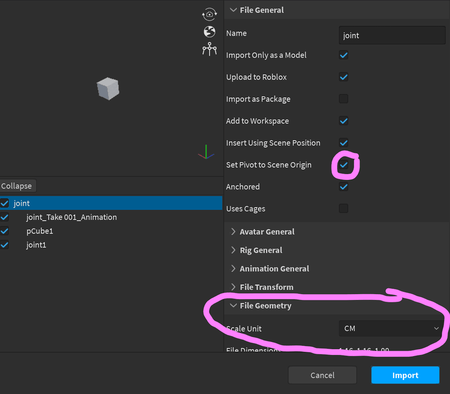Image resolution: width=450 pixels, height=394 pixels.
Task: Select joint1 in the hierarchy list
Action: coord(36,245)
